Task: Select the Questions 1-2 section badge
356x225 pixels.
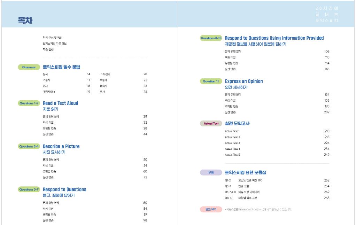Action: pos(29,103)
